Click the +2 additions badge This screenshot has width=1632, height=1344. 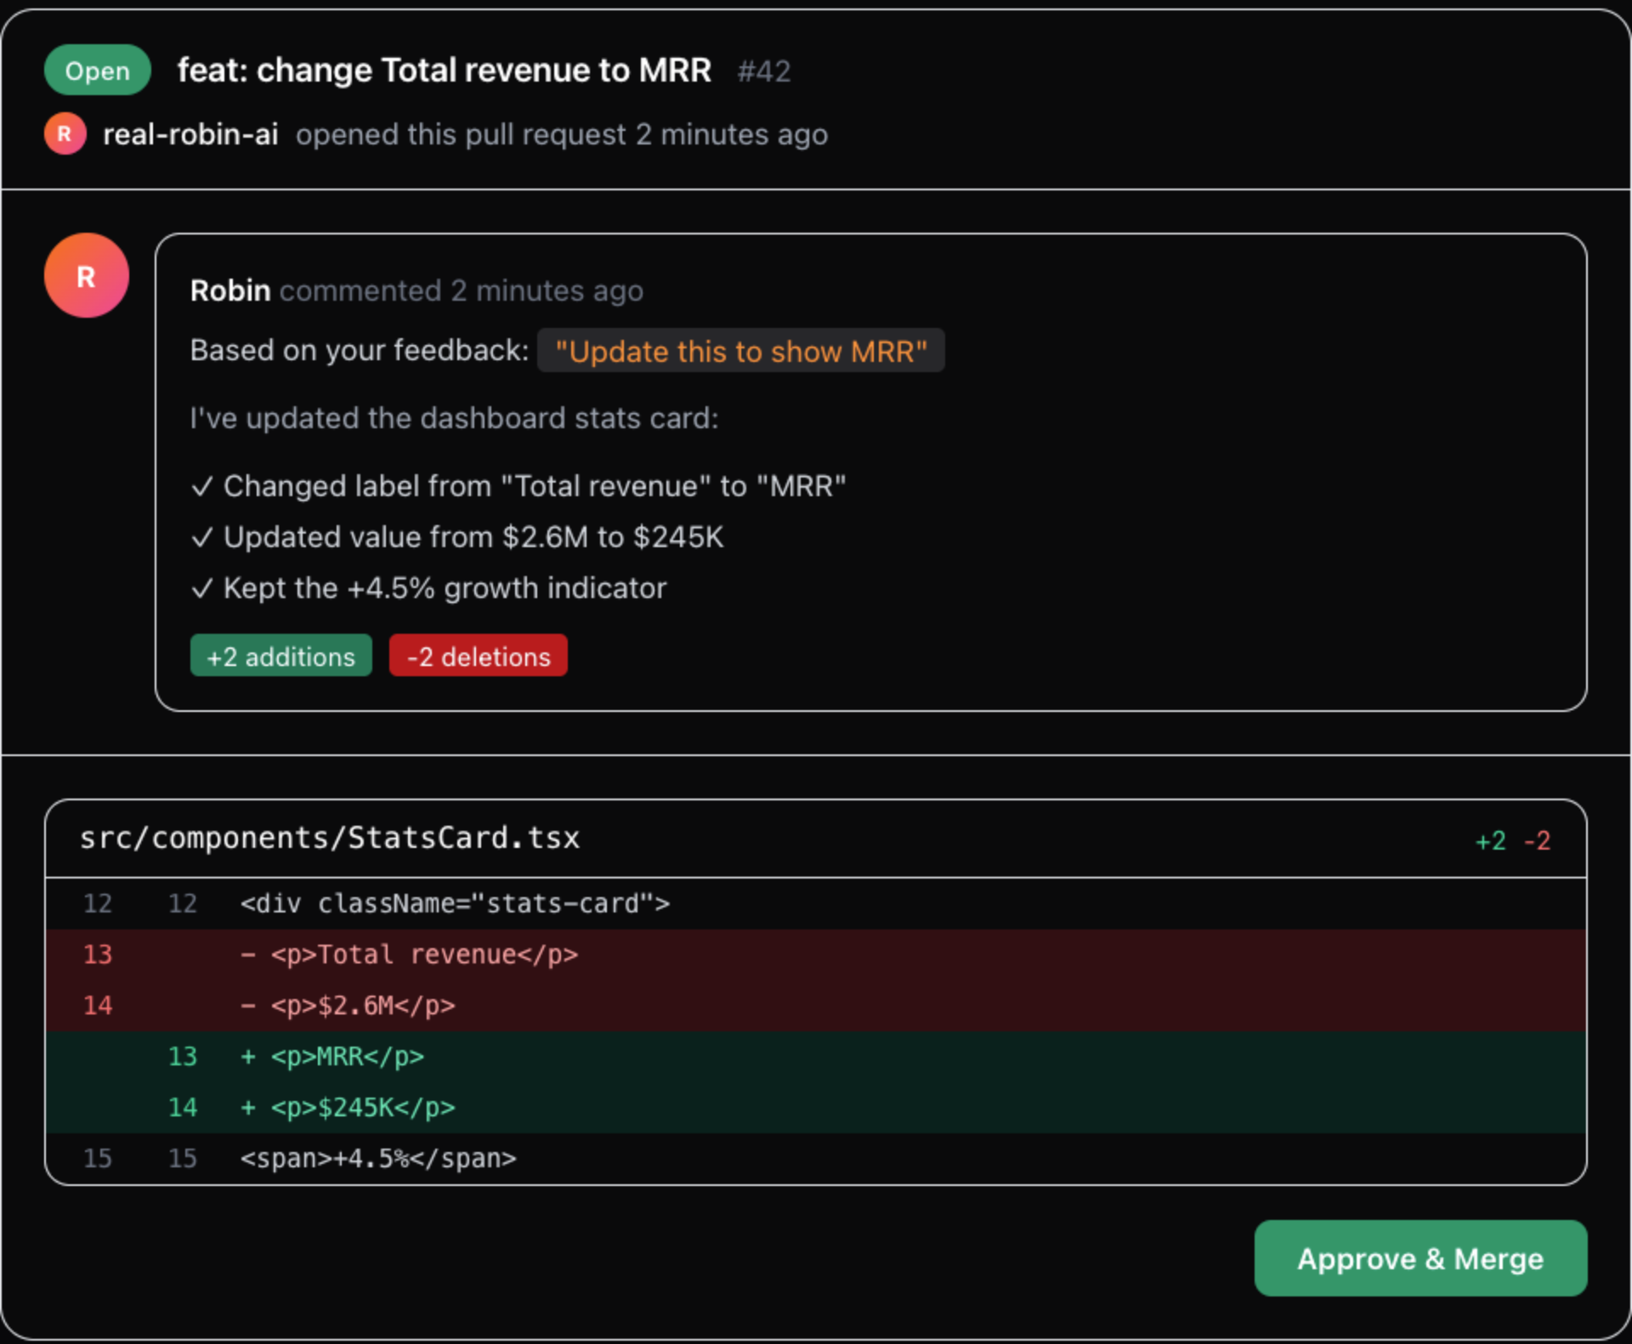pos(280,656)
